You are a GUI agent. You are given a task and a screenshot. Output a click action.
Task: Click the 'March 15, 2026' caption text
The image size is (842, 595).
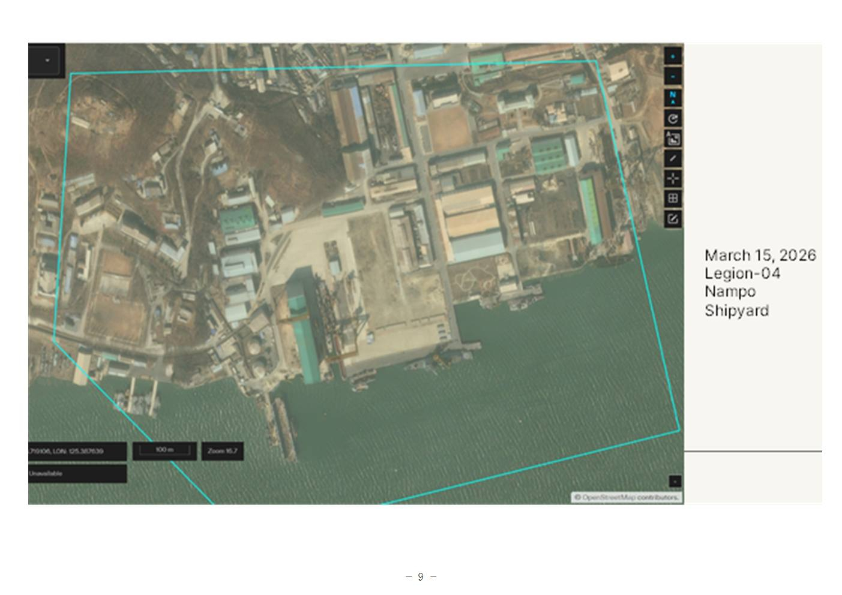pos(760,256)
